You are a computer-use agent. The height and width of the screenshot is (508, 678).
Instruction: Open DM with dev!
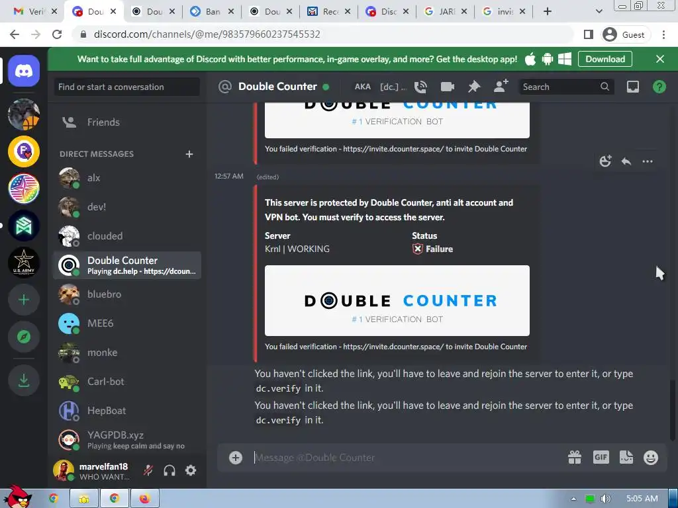127,207
